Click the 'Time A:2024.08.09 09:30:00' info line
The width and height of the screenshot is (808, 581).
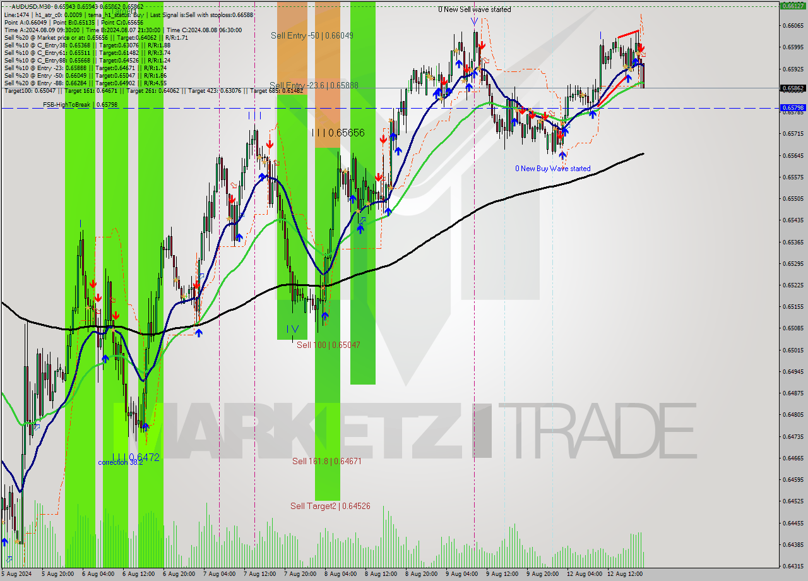(123, 30)
